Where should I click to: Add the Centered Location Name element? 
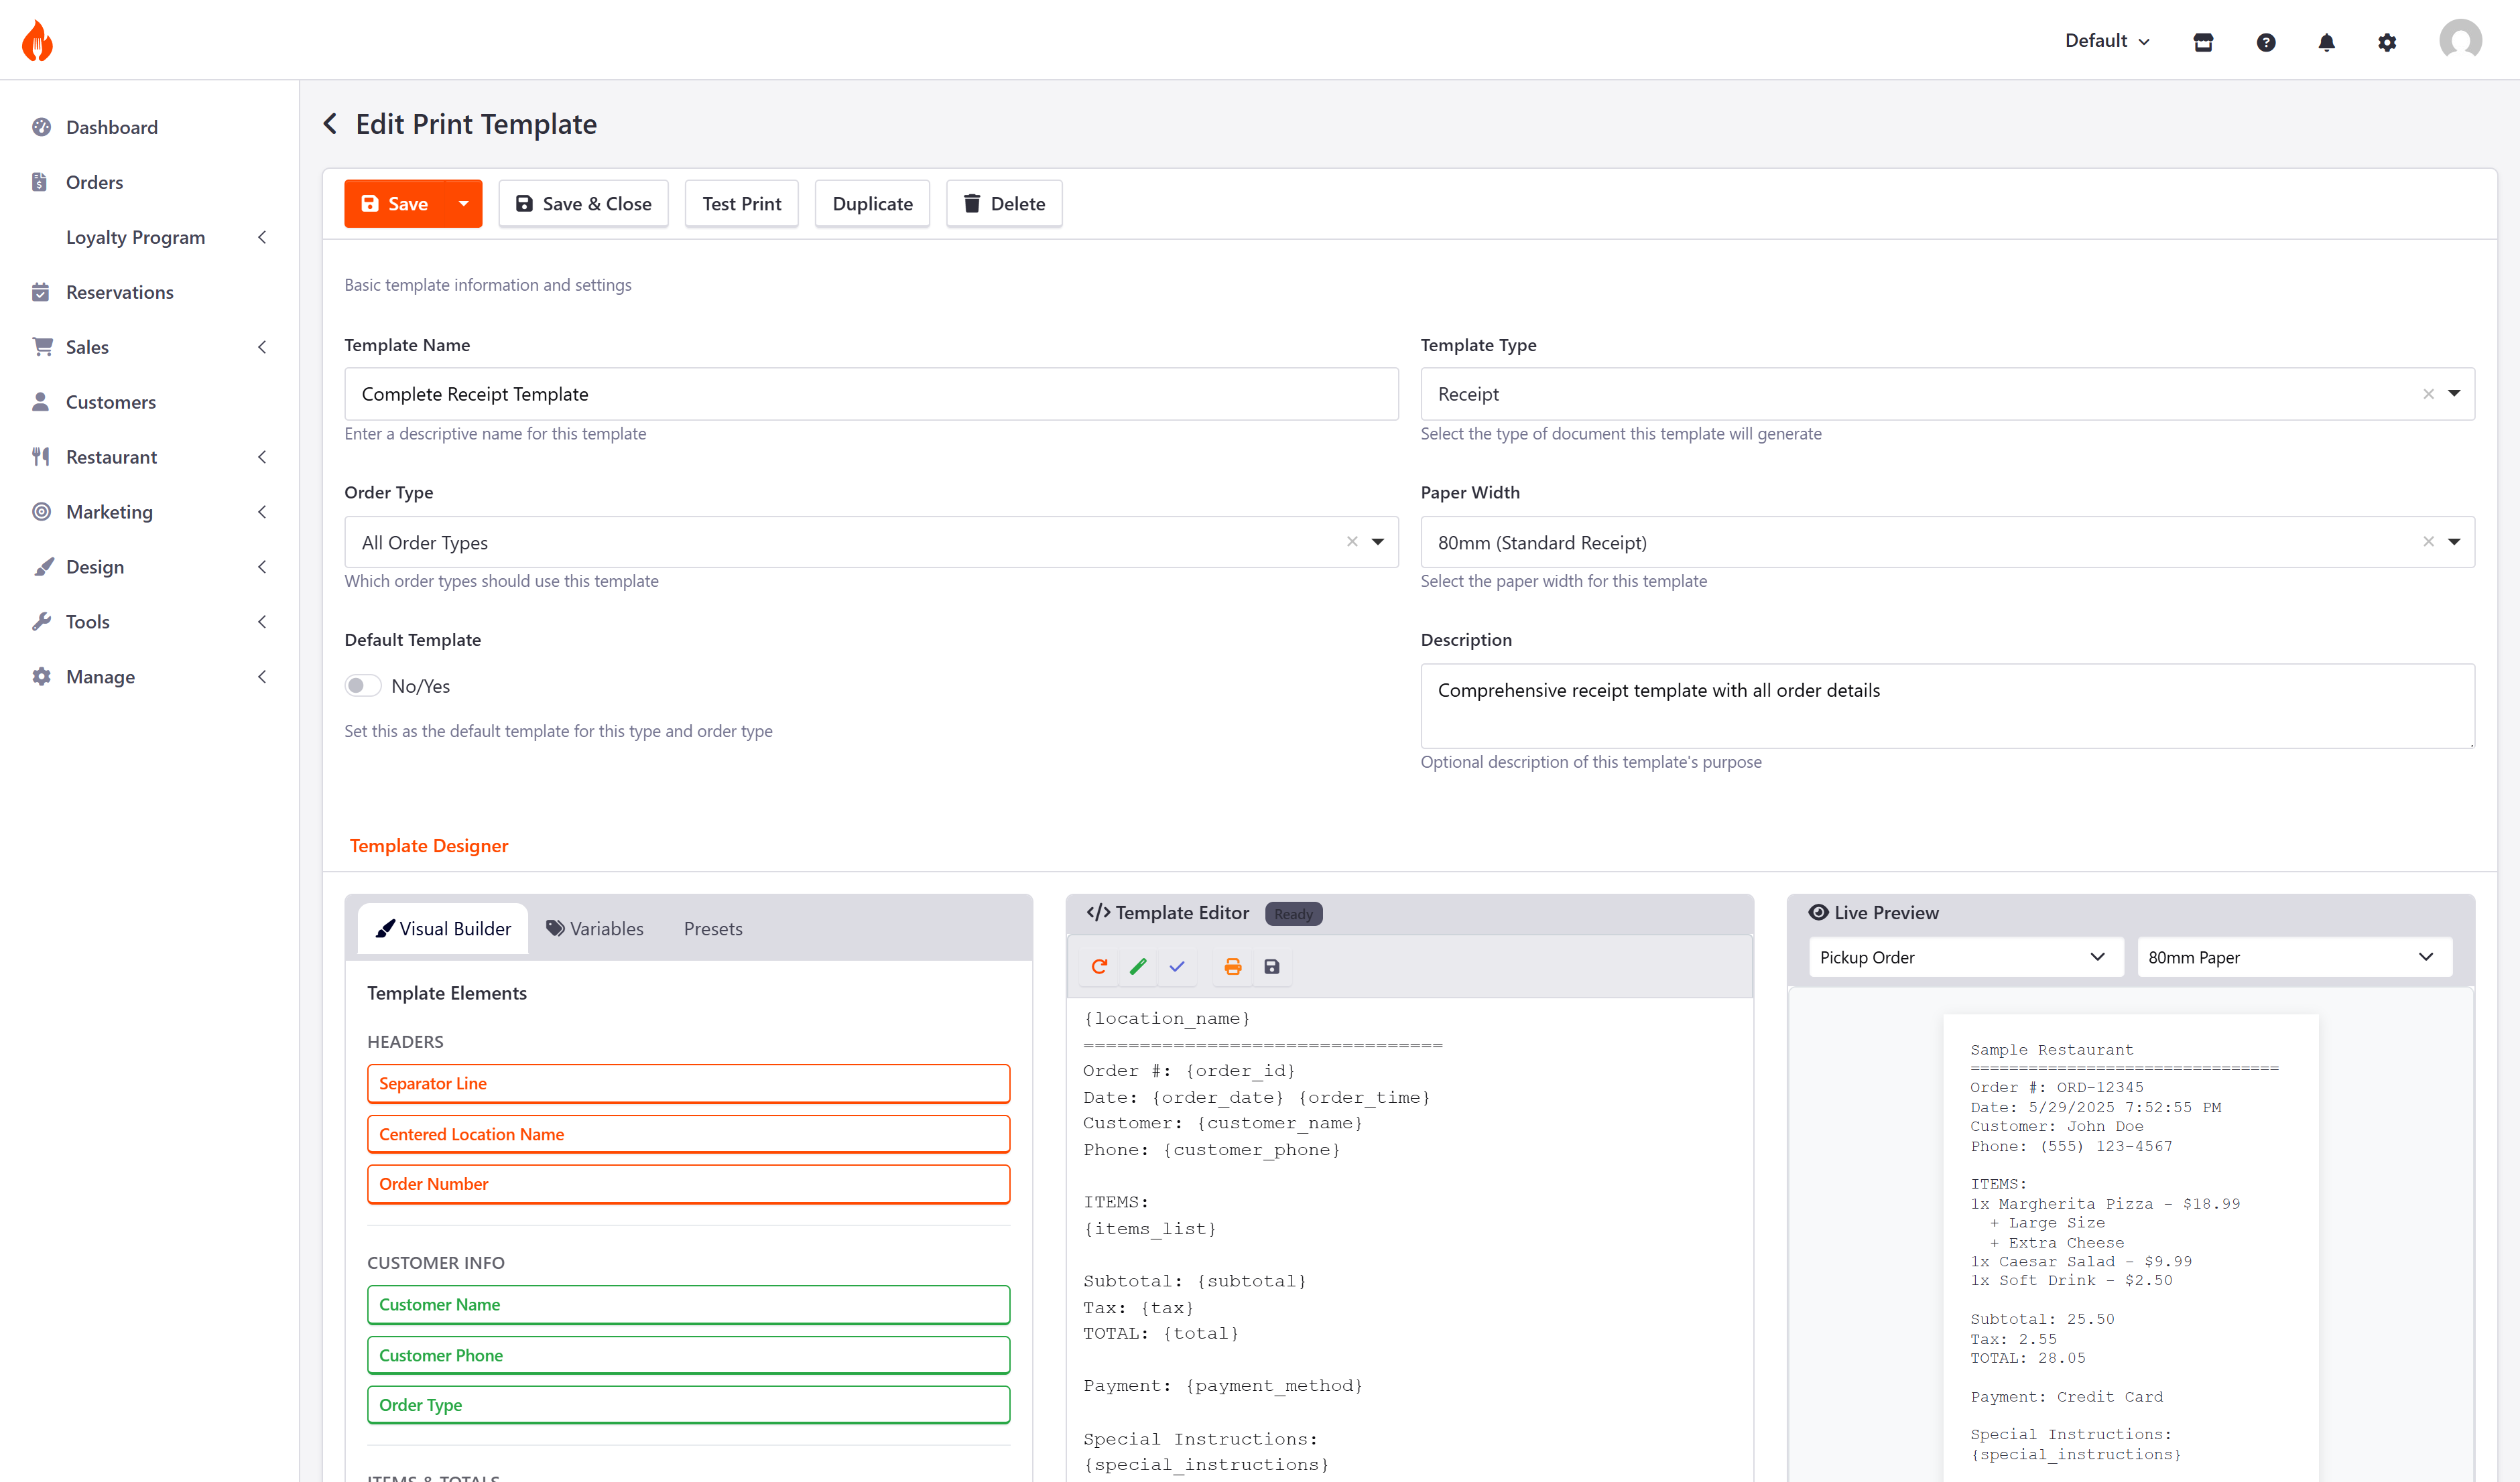pos(688,1134)
